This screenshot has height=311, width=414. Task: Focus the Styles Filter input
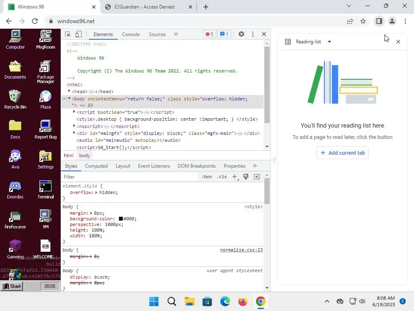click(x=130, y=177)
